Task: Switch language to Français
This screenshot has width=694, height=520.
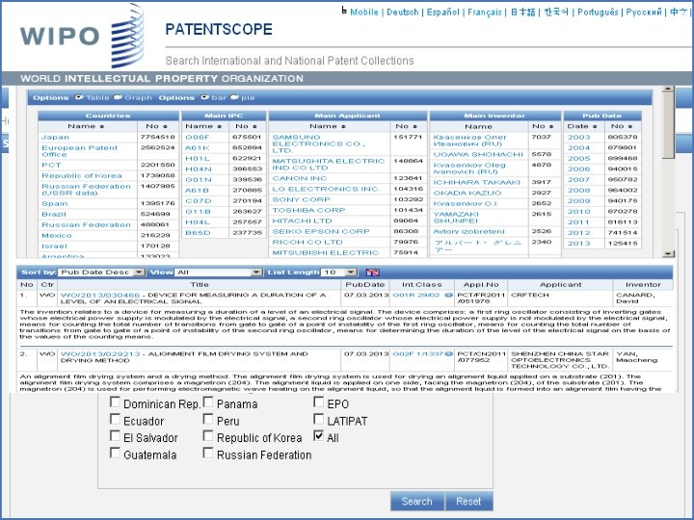Action: [x=485, y=13]
